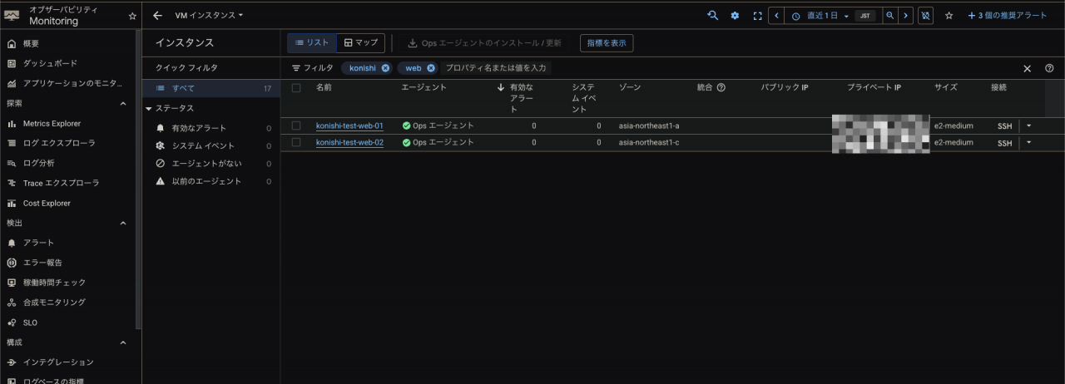Enter fullscreen mode via the toolbar icon
Viewport: 1065px width, 384px height.
click(757, 16)
